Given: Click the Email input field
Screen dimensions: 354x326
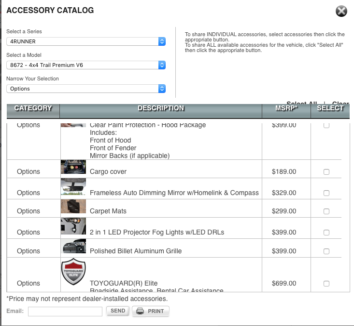Looking at the screenshot, I should click(65, 312).
